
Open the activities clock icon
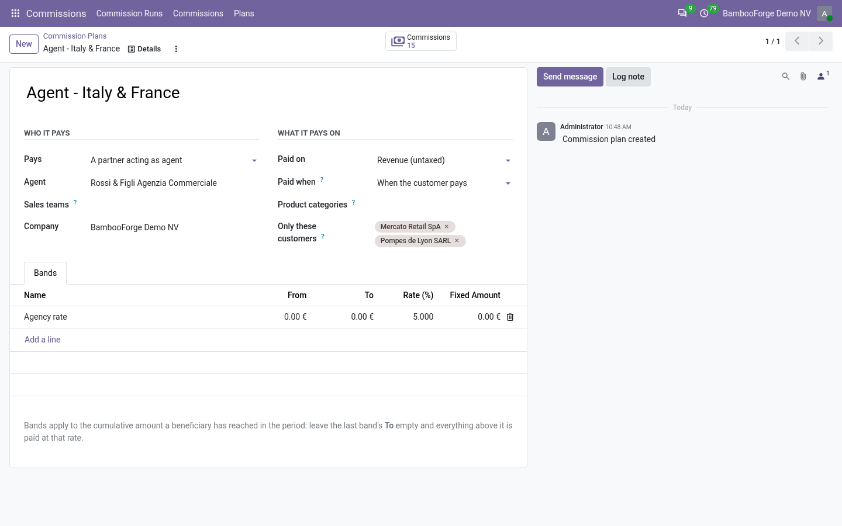tap(705, 13)
